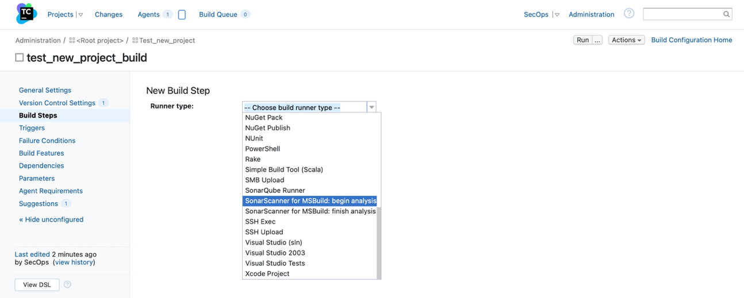The image size is (744, 298).
Task: Open Failure Conditions in sidebar
Action: pos(47,141)
